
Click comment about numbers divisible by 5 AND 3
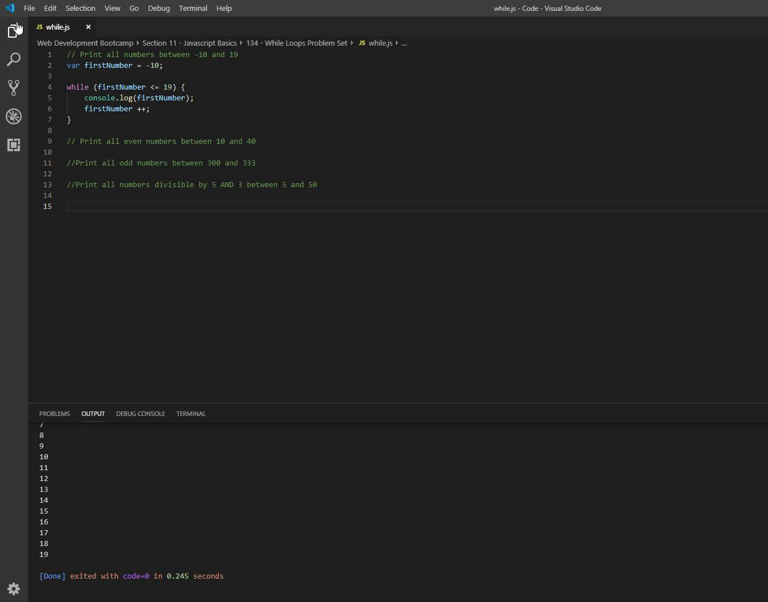(192, 185)
